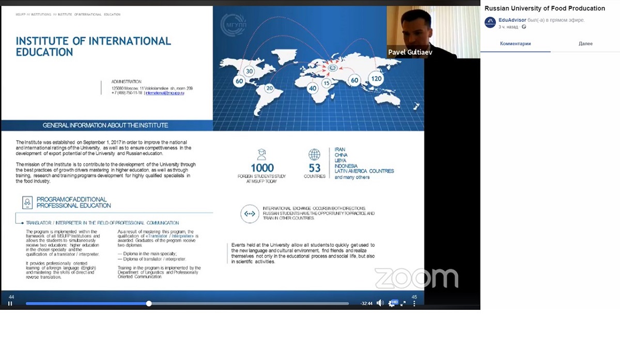
Task: Enter fullscreen with the expand arrows icon
Action: point(404,303)
